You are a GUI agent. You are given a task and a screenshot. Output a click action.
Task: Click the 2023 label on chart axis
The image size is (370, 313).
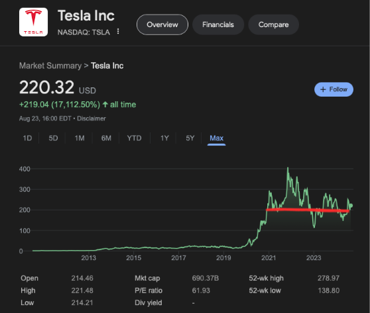pos(314,258)
